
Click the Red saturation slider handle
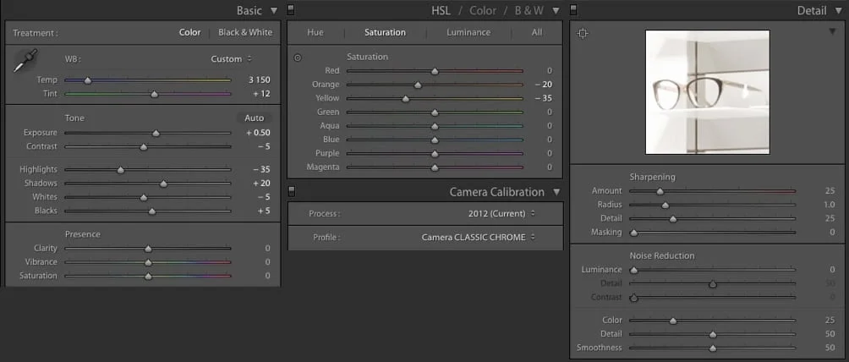[435, 71]
